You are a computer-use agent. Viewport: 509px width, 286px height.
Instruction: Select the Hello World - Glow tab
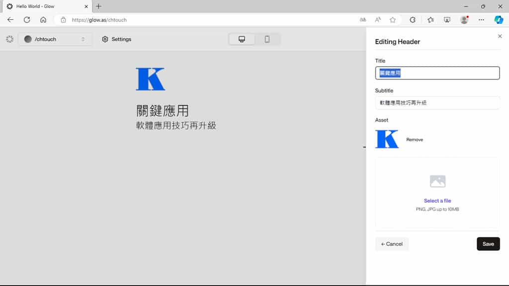coord(47,6)
